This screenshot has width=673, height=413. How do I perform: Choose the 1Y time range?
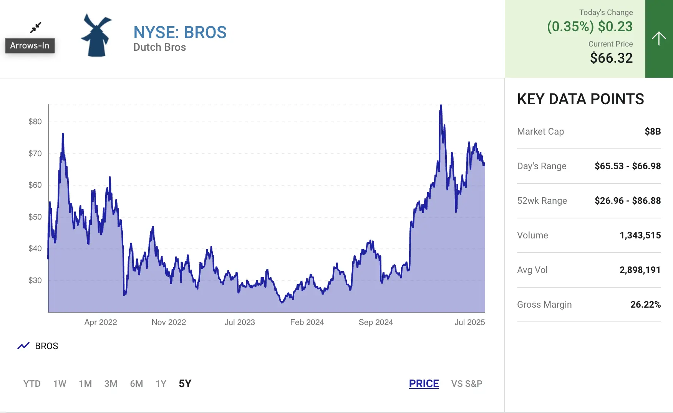tap(161, 383)
